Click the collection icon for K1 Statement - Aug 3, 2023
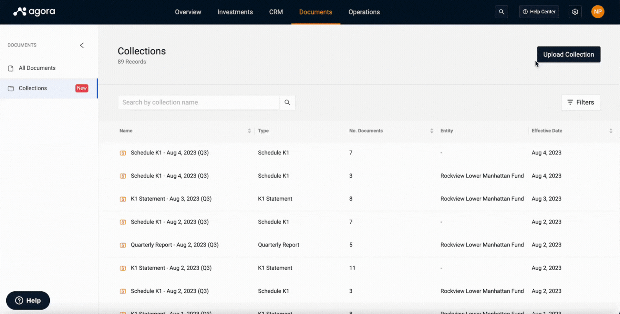This screenshot has height=314, width=620. pyautogui.click(x=123, y=199)
